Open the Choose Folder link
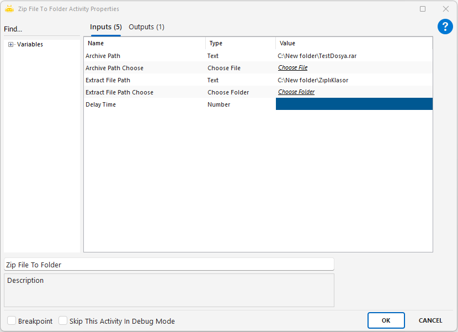The image size is (458, 332). click(x=296, y=92)
